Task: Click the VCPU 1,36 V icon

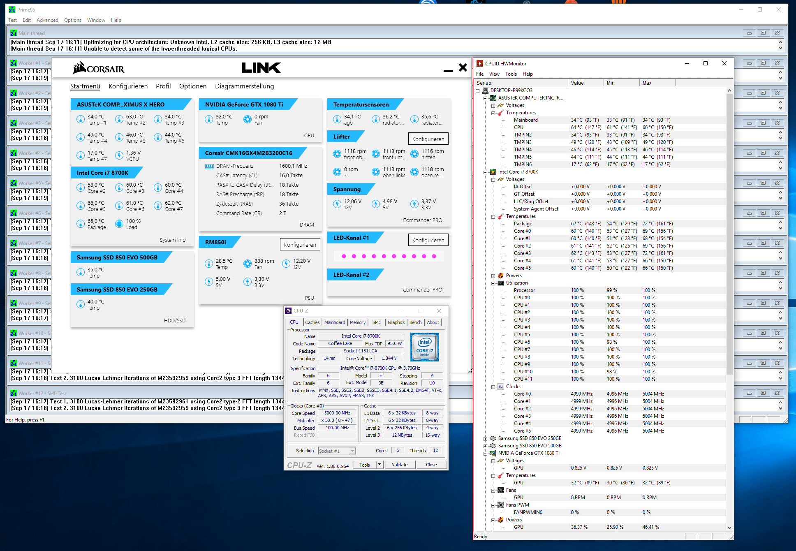Action: [119, 155]
